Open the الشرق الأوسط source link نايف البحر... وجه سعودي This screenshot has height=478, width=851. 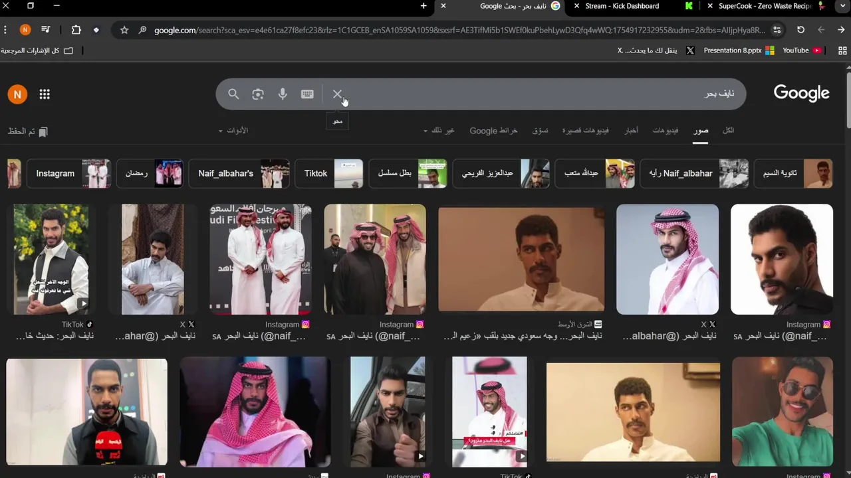[x=522, y=336]
